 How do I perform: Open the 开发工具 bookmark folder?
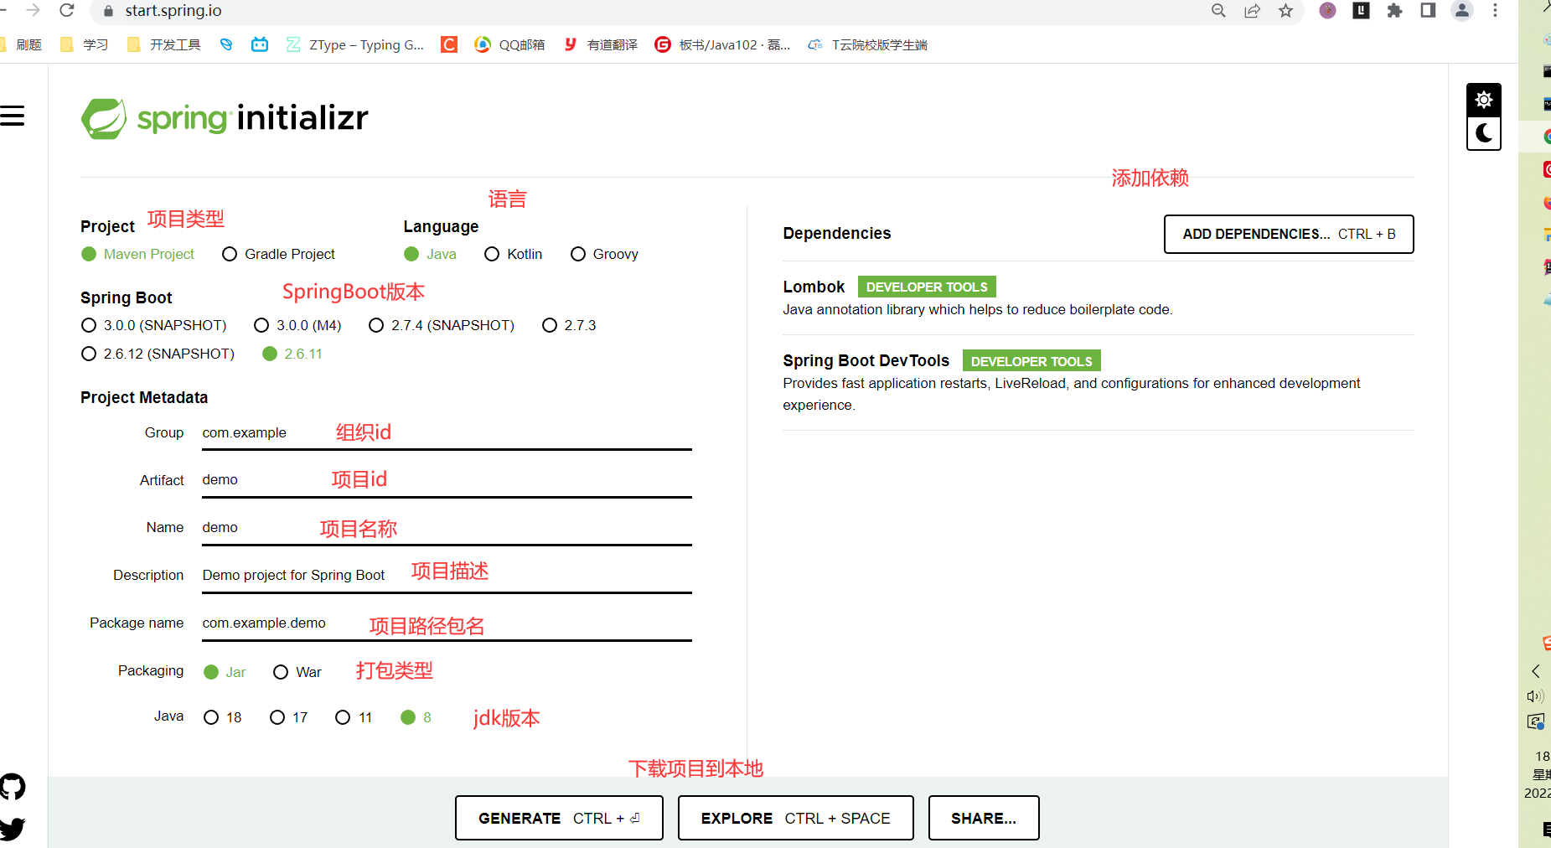point(163,44)
